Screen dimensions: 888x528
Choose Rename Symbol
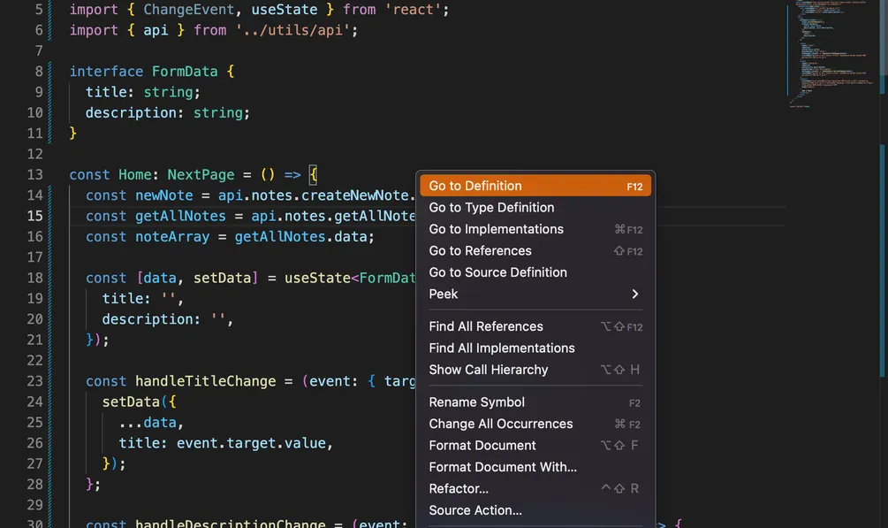click(x=535, y=402)
